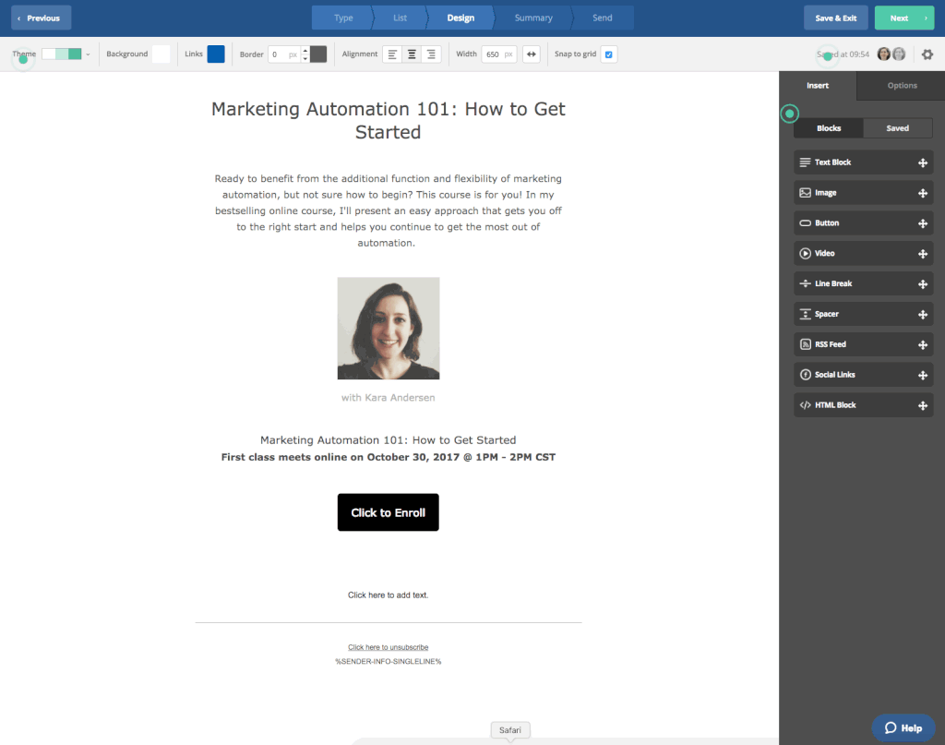
Task: Select right alignment icon
Action: (x=430, y=54)
